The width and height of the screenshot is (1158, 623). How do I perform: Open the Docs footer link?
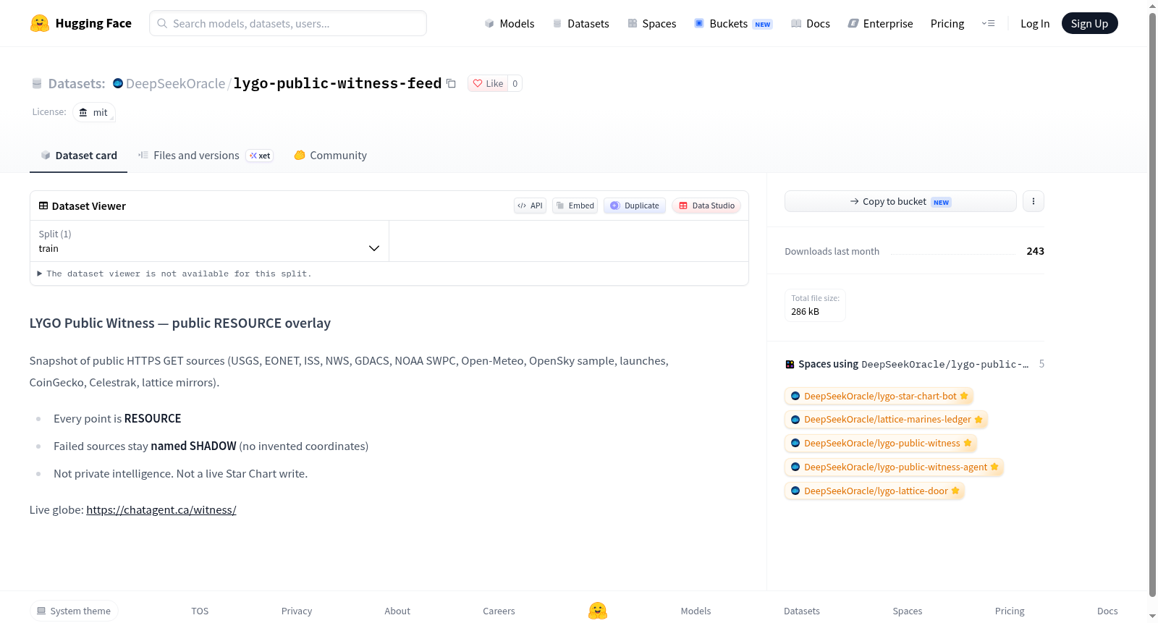(1107, 611)
